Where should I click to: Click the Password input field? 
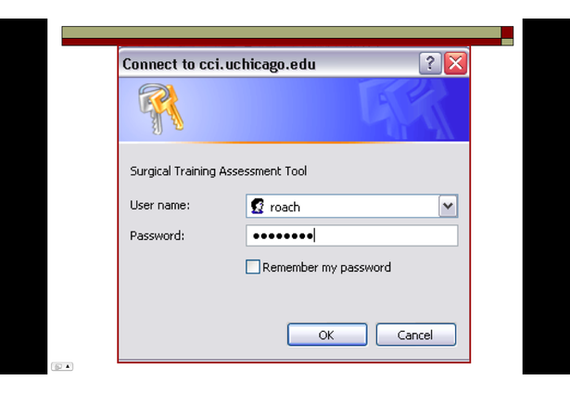tap(352, 235)
